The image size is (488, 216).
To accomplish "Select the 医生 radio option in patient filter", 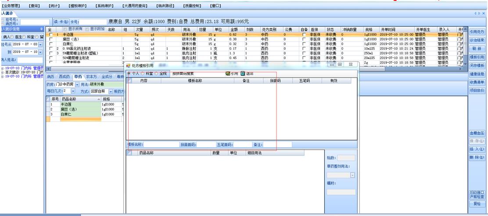I will 12,37.
